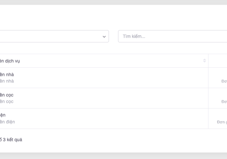Click the 'Đơn g' price cell in electricity row

click(222, 122)
